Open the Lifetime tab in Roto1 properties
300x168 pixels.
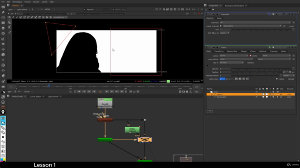262,51
